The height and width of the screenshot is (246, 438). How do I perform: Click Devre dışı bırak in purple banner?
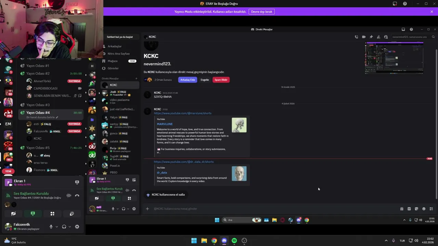[262, 12]
